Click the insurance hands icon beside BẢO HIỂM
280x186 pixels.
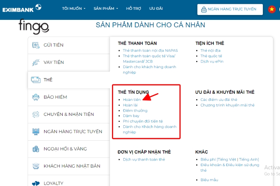click(36, 97)
